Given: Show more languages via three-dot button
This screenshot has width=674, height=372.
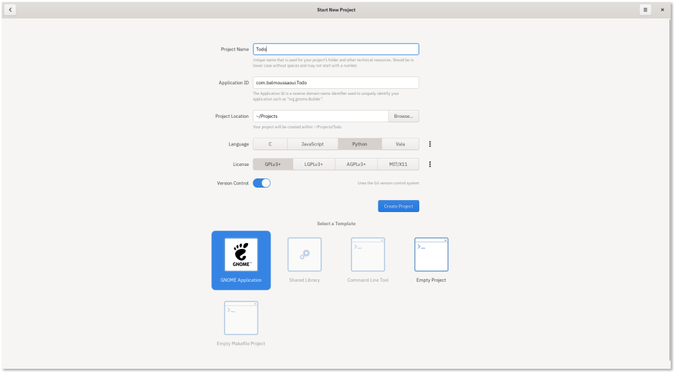Looking at the screenshot, I should tap(430, 144).
